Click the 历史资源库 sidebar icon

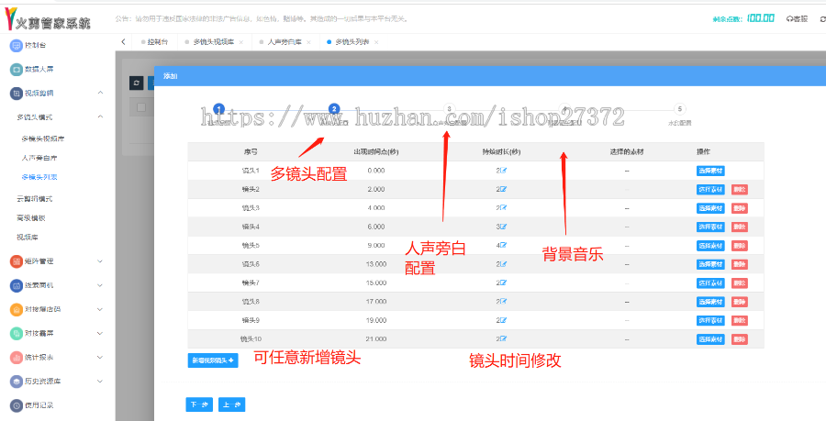click(x=16, y=382)
